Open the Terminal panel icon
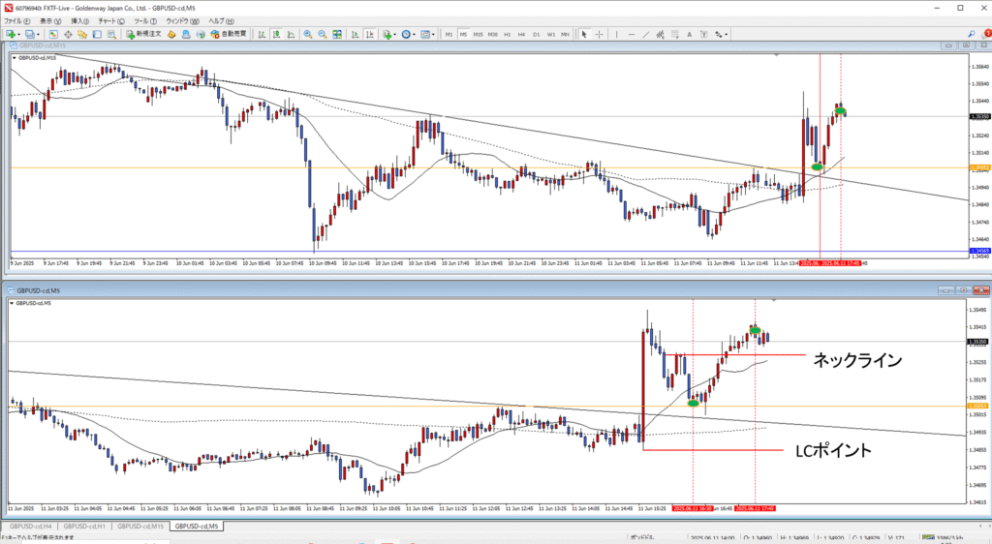The width and height of the screenshot is (992, 544). (97, 34)
